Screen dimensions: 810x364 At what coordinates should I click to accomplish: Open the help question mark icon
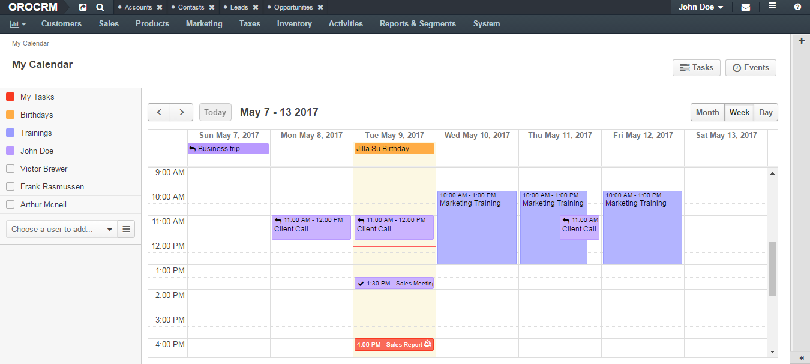797,7
